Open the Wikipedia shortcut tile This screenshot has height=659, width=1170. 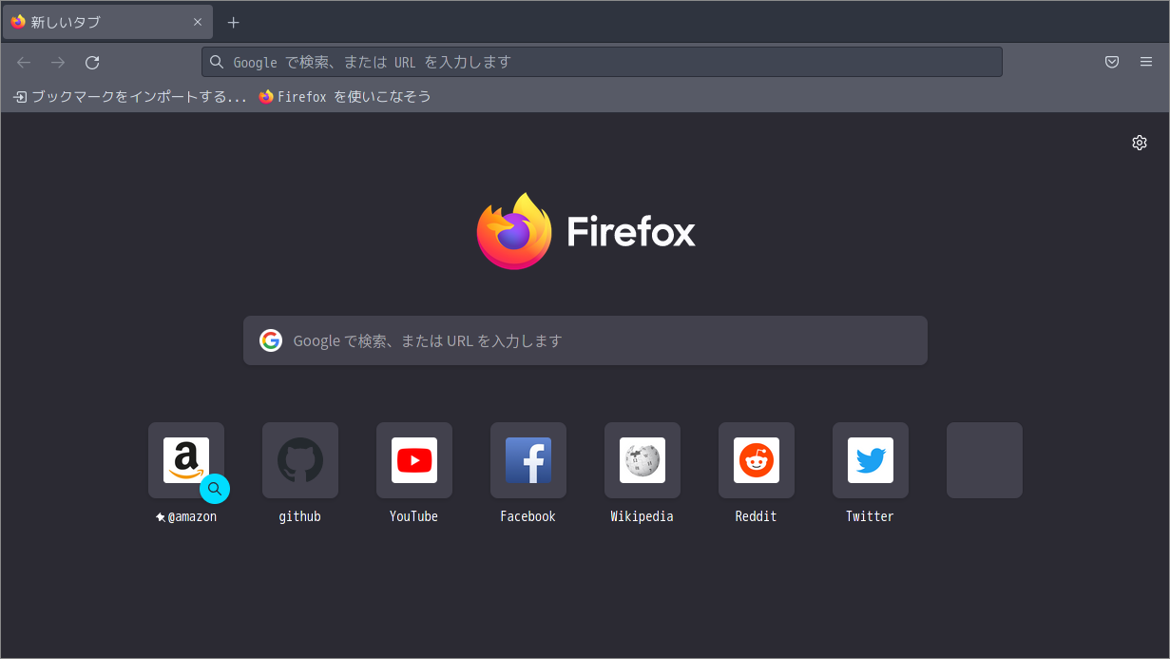[643, 460]
